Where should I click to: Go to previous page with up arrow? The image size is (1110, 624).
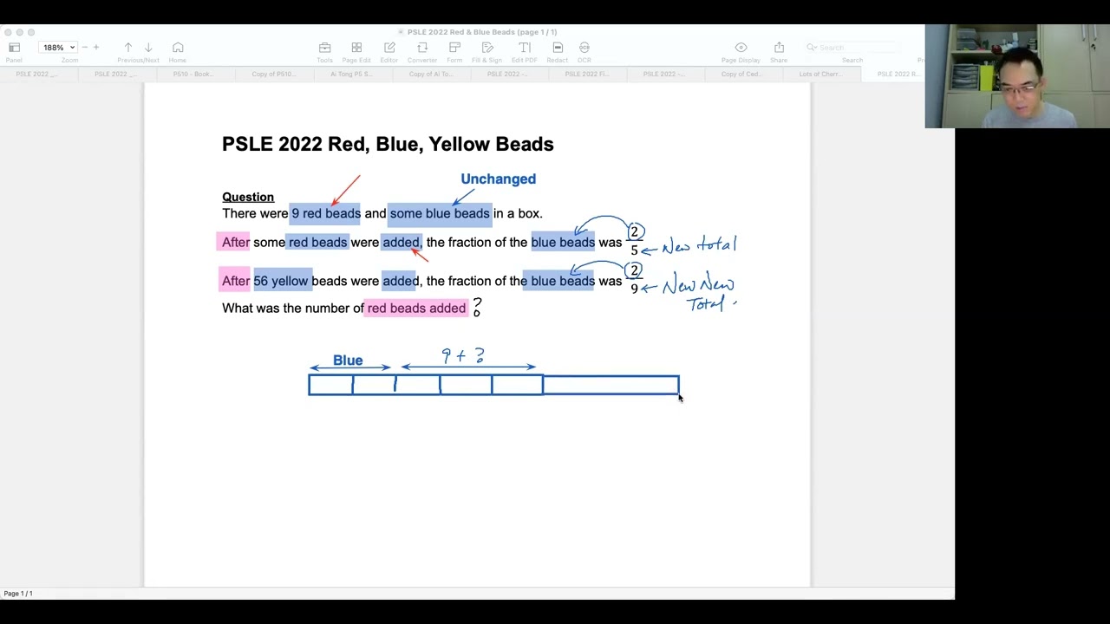coord(128,48)
